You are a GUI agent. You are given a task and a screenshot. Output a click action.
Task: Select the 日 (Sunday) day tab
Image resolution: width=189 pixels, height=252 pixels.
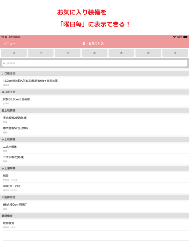[14, 53]
